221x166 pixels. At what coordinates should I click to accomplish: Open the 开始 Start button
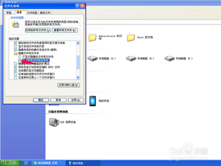pos(10,163)
